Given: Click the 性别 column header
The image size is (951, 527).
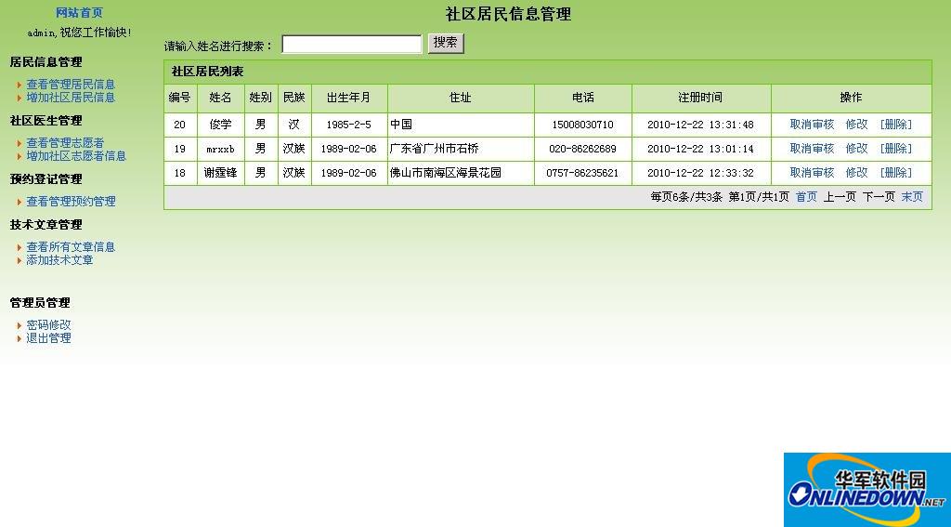Looking at the screenshot, I should click(x=261, y=98).
